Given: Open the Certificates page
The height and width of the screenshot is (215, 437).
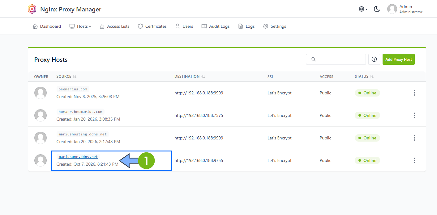Looking at the screenshot, I should click(152, 26).
